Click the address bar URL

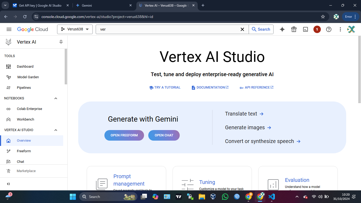click(x=97, y=17)
